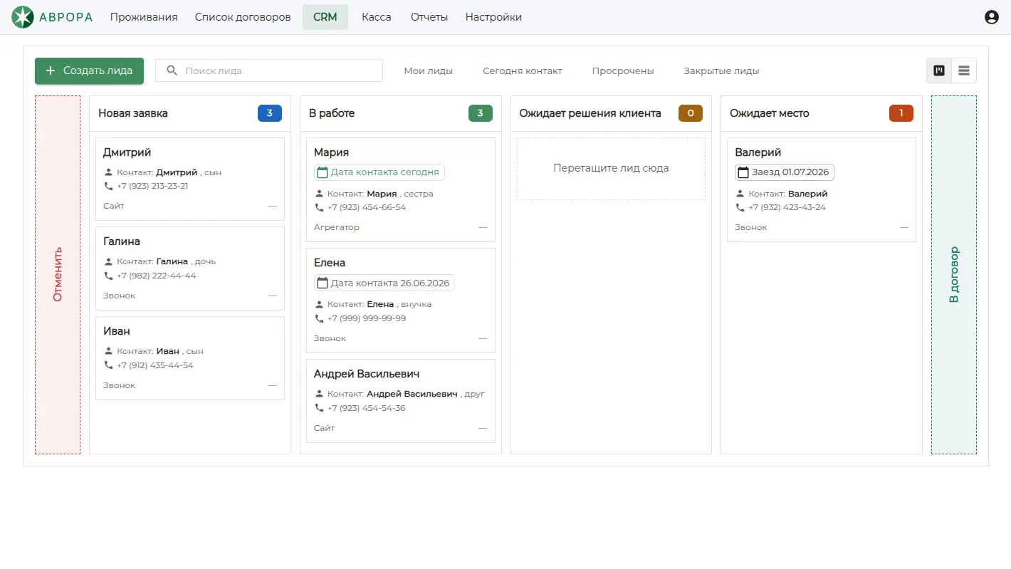
Task: Open lead card title Андрей Васильевич
Action: (x=367, y=374)
